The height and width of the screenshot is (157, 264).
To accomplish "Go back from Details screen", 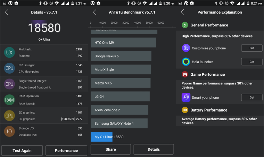I will (x=7, y=12).
